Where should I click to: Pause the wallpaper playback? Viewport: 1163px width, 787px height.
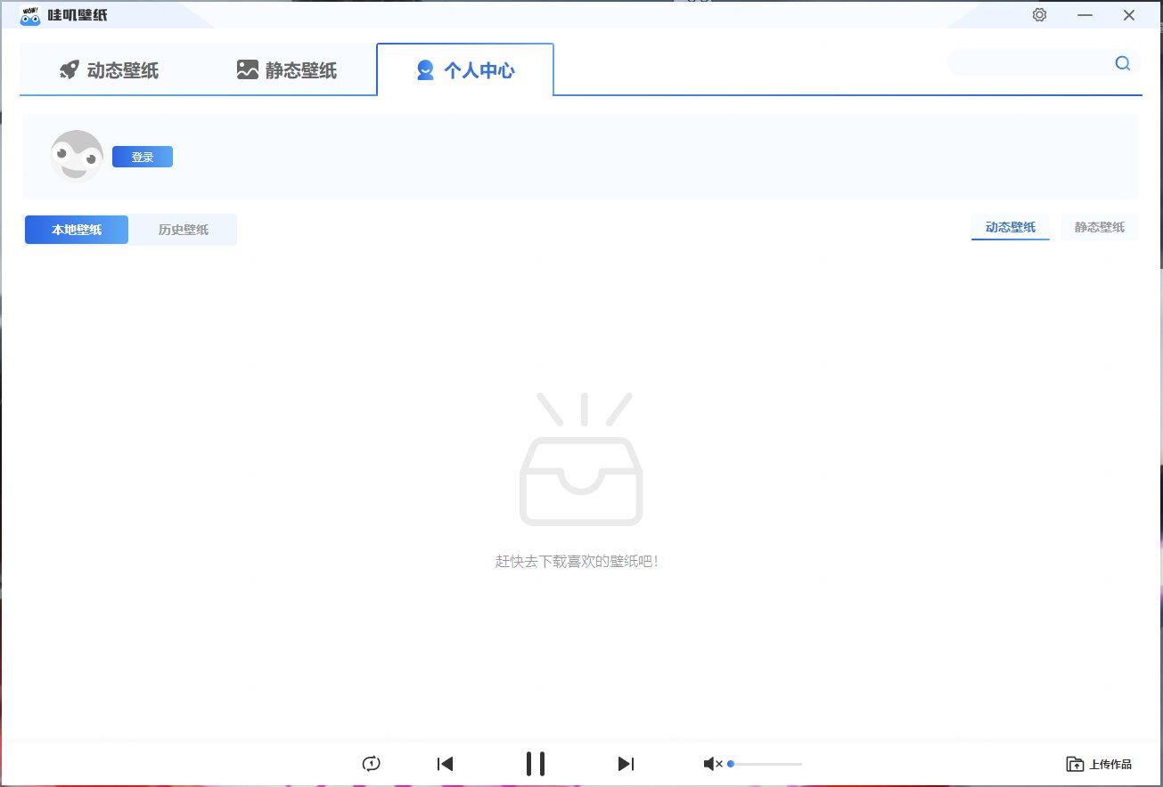536,764
